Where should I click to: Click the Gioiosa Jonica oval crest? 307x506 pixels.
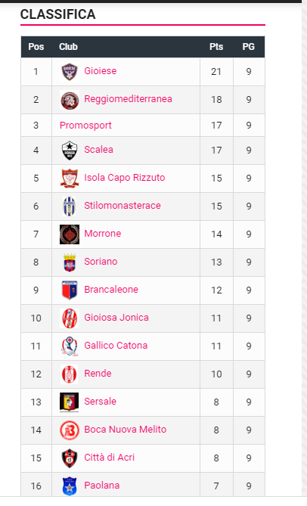[70, 318]
